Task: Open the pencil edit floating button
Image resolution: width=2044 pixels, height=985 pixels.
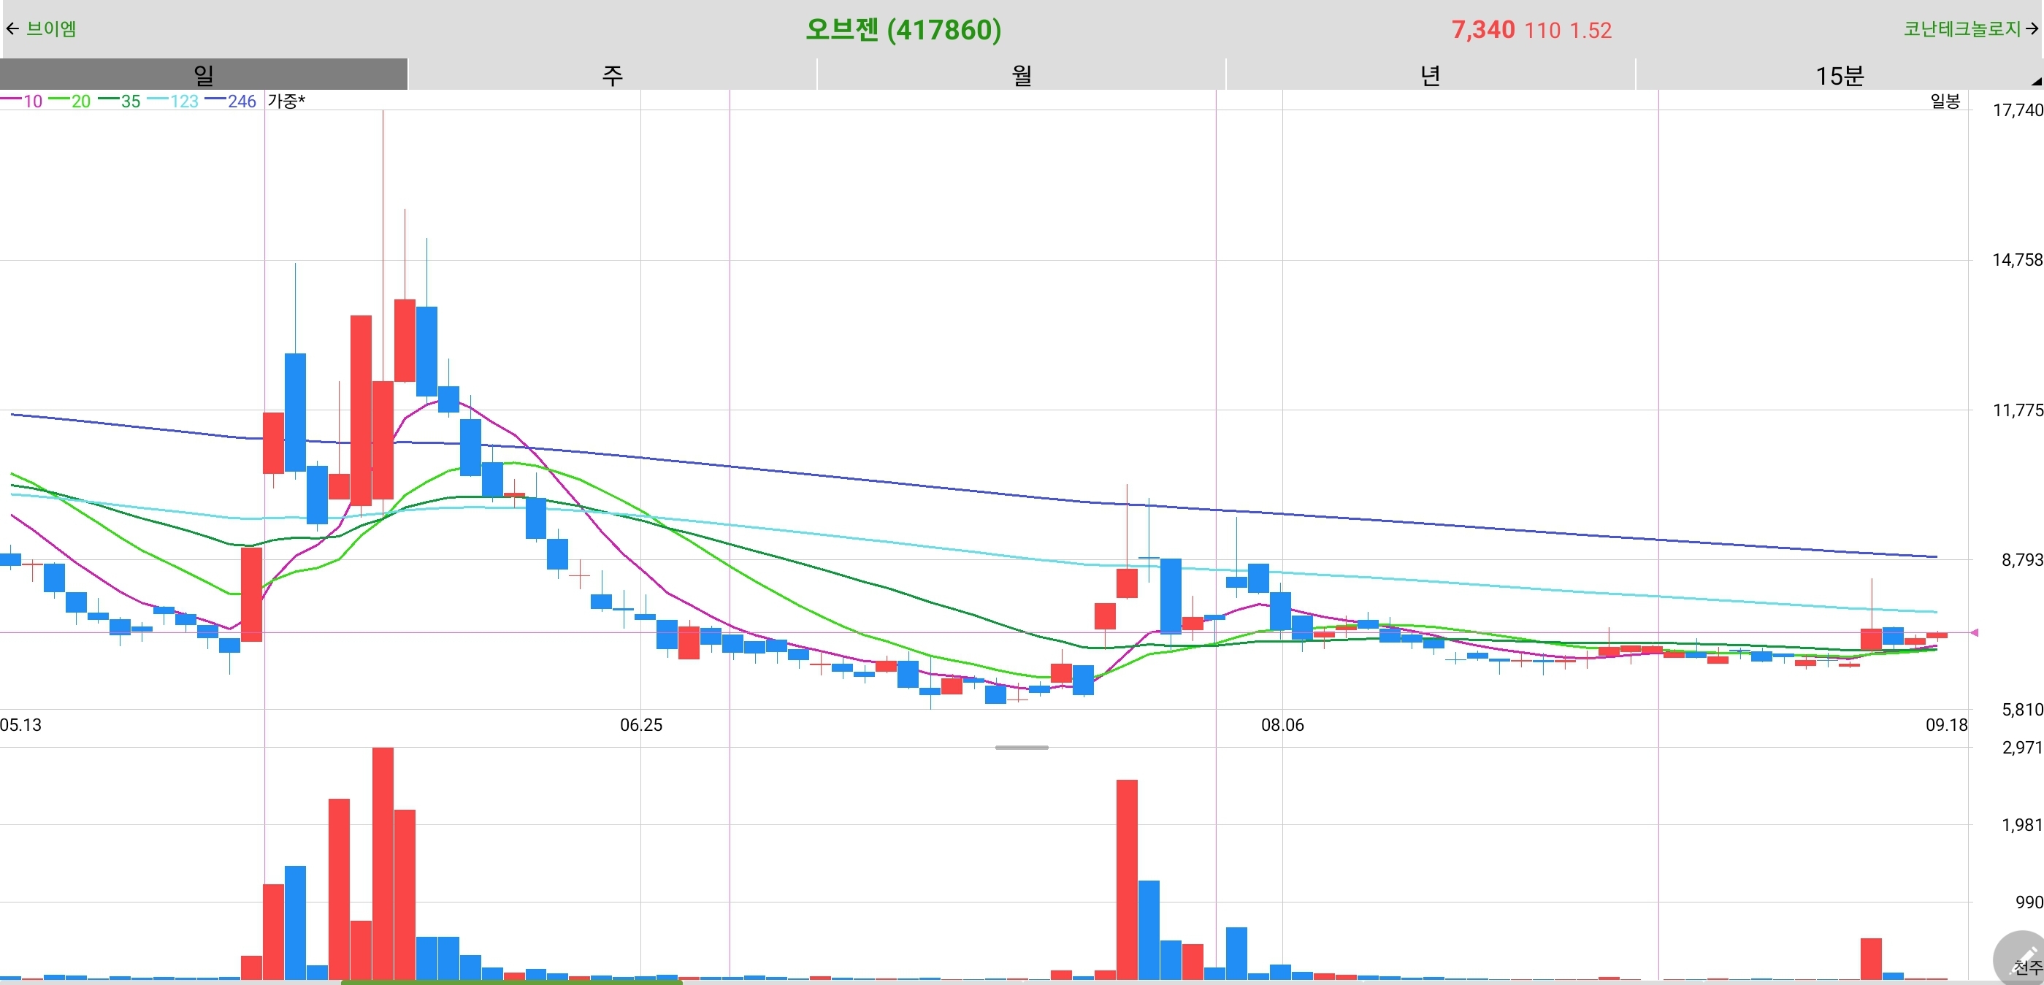Action: pos(2023,959)
